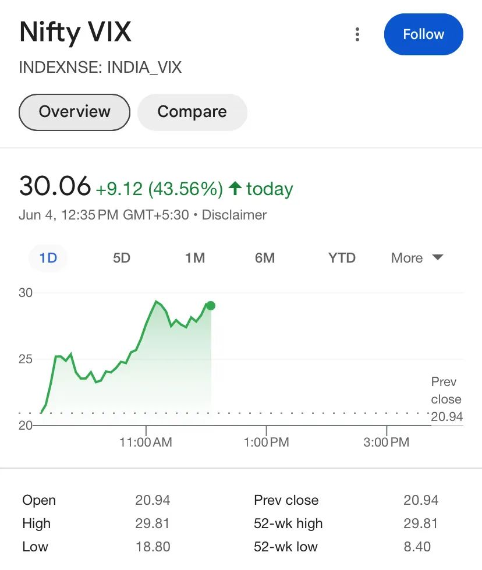This screenshot has width=482, height=570.
Task: Click the 11:00 AM time axis marker
Action: [x=146, y=442]
